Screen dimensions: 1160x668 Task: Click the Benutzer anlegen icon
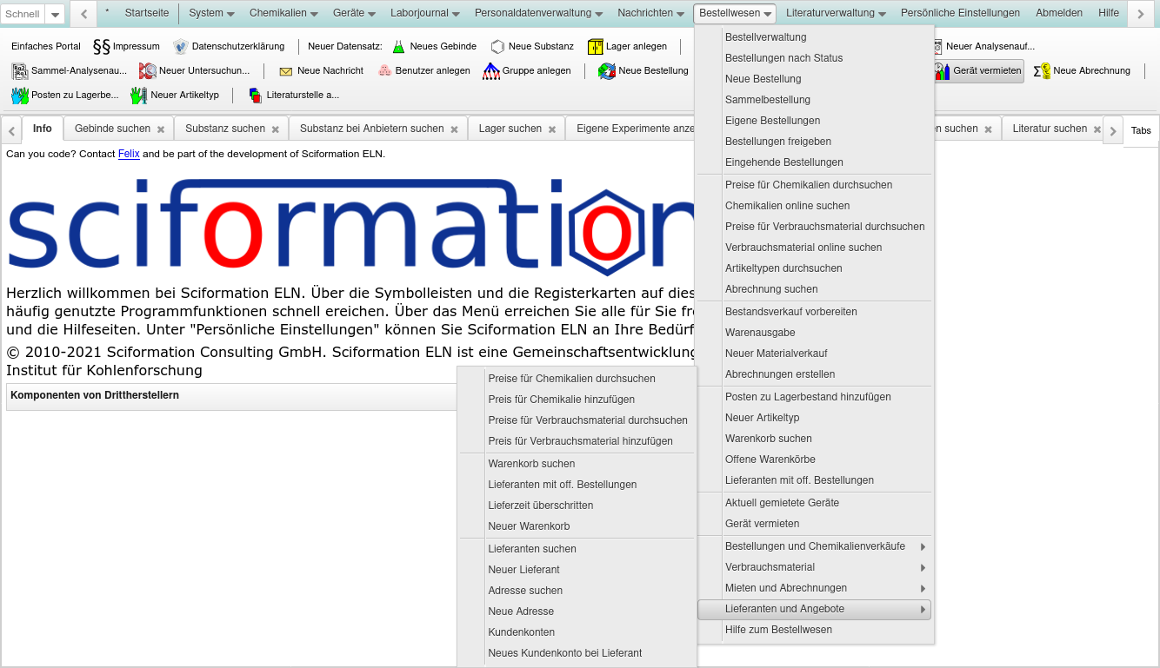(384, 71)
